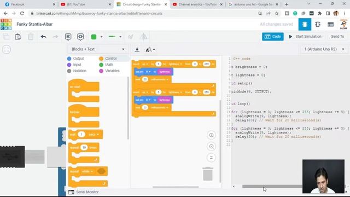Open a new browser tab

coord(287,4)
